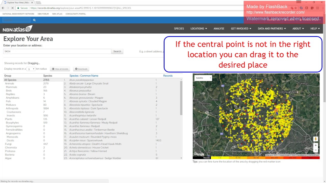Click the 50-99 orange legend swatch
Image resolution: width=326 pixels, height=183 pixels.
click(256, 158)
